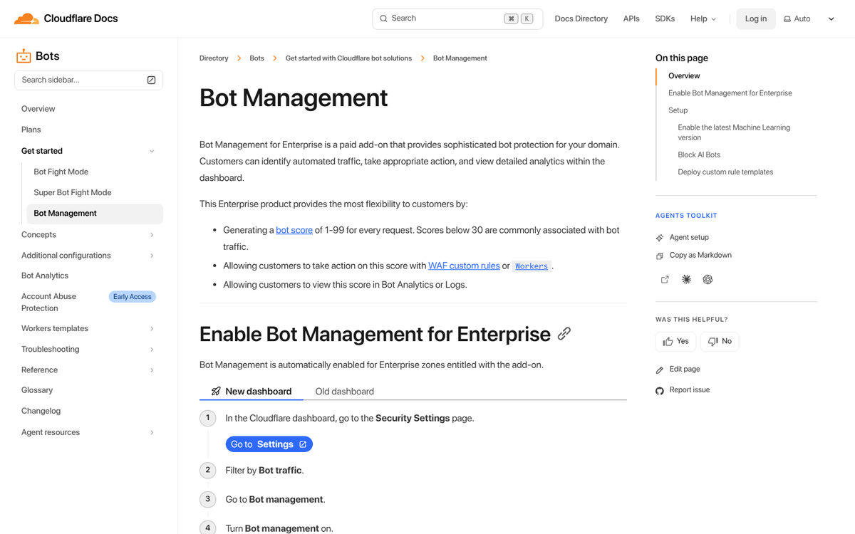Open the top-right chevron dropdown
Image resolution: width=855 pixels, height=534 pixels.
[x=831, y=18]
